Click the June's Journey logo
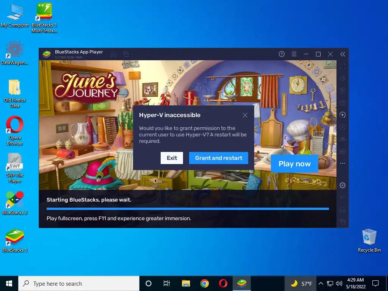 click(87, 87)
